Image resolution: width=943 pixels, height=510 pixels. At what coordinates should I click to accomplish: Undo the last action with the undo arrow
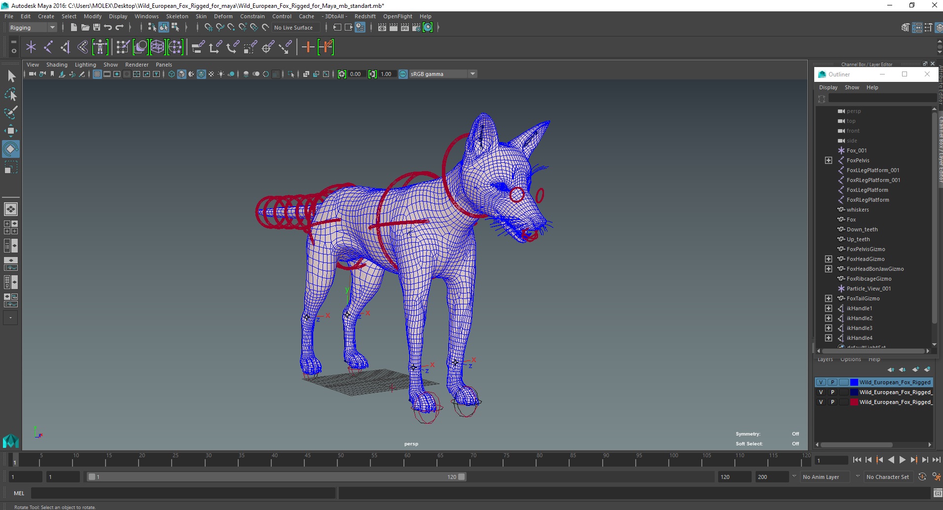pos(108,28)
